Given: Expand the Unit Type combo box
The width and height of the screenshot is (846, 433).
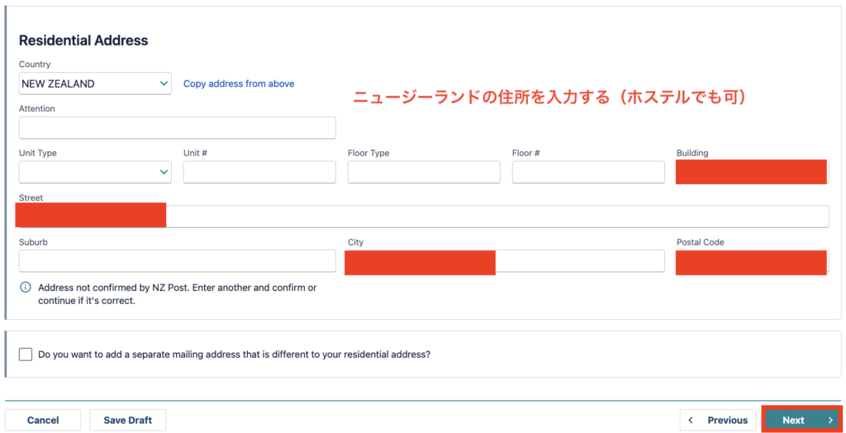Looking at the screenshot, I should pos(95,172).
